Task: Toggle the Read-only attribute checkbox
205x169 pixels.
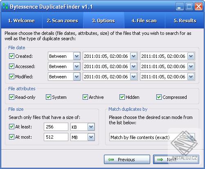Action: (11, 97)
